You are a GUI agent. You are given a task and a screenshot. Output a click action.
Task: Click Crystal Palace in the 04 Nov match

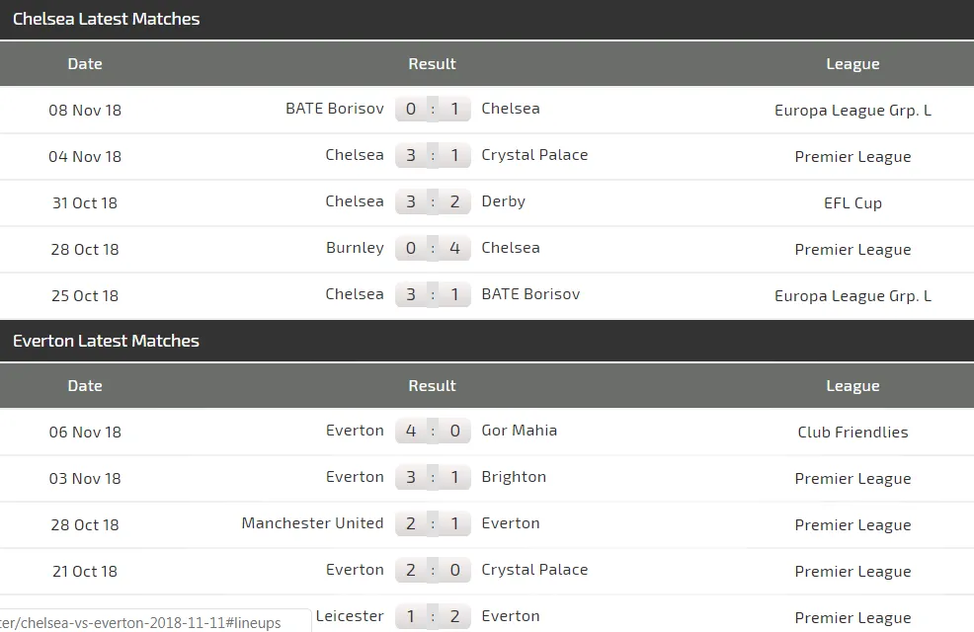pos(534,155)
